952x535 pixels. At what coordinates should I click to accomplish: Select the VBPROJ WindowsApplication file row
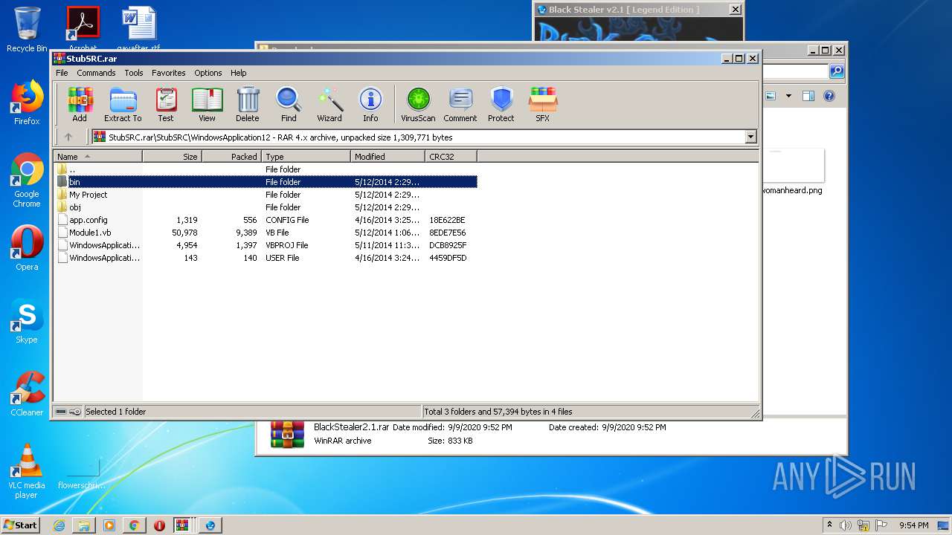pyautogui.click(x=266, y=245)
